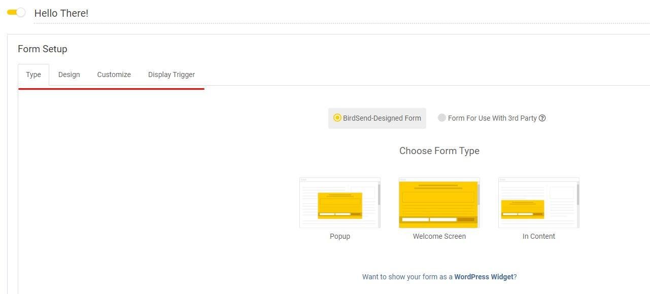This screenshot has width=650, height=294.
Task: Open the Display Trigger tab
Action: point(172,75)
